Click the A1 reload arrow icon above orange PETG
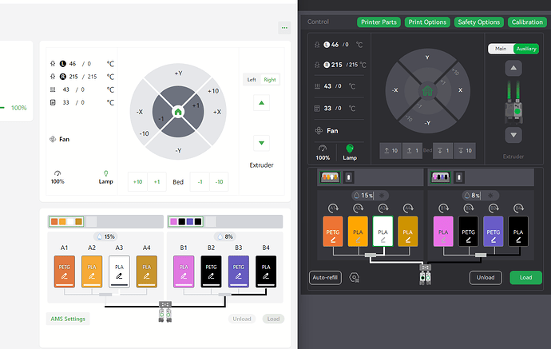Image resolution: width=551 pixels, height=349 pixels. pyautogui.click(x=333, y=208)
